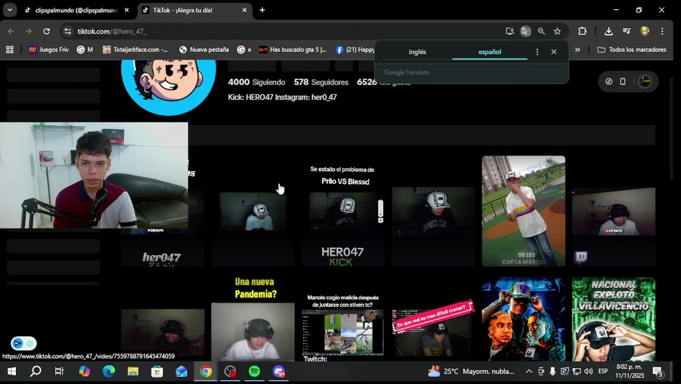This screenshot has height=384, width=681.
Task: Open the Manolo cogio malicia video
Action: point(342,319)
